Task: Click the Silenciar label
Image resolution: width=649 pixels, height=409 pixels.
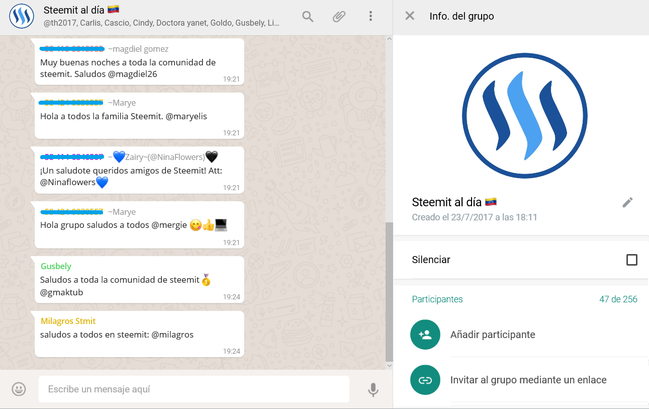Action: (x=431, y=260)
